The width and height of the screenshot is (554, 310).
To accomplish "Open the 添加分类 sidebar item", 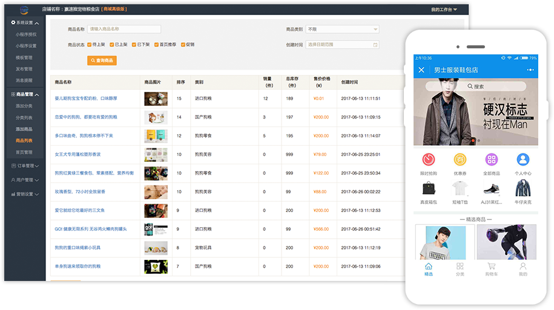I will point(24,106).
